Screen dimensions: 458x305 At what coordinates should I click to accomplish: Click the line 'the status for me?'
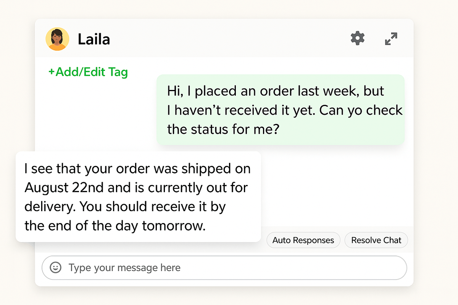[x=224, y=129]
